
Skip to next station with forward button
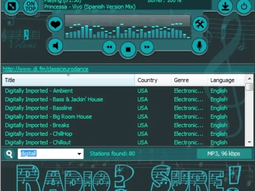(x=147, y=47)
